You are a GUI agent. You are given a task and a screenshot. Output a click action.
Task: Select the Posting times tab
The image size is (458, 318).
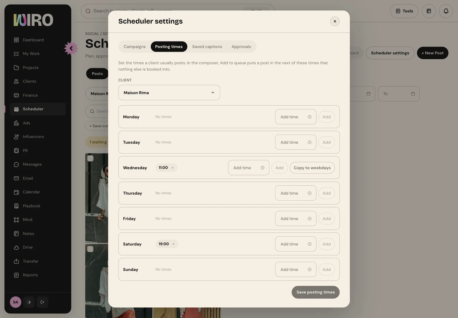pos(169,47)
